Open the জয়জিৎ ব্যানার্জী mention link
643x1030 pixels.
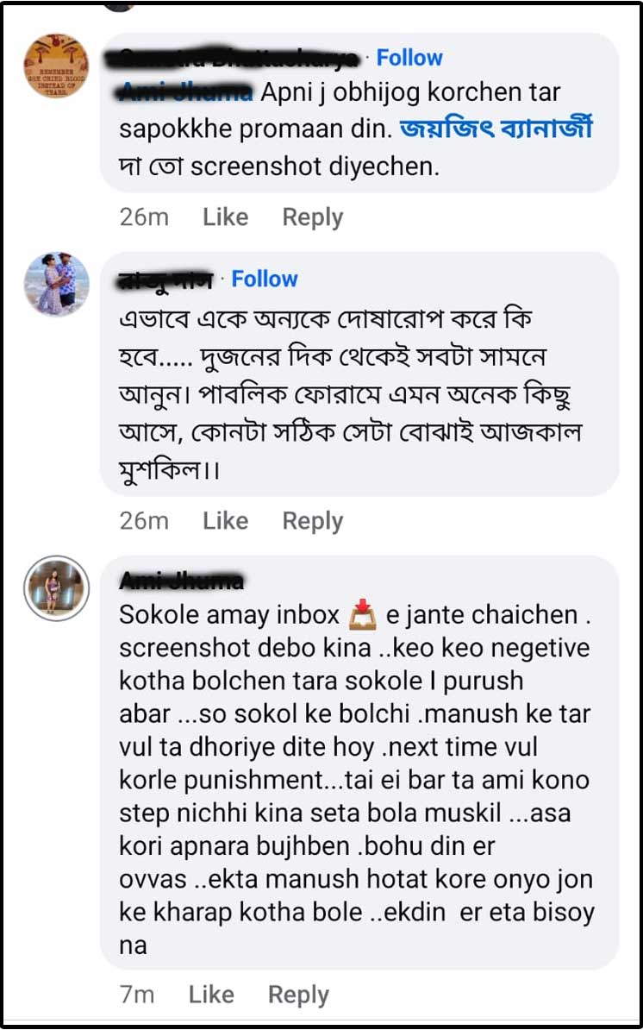point(496,129)
